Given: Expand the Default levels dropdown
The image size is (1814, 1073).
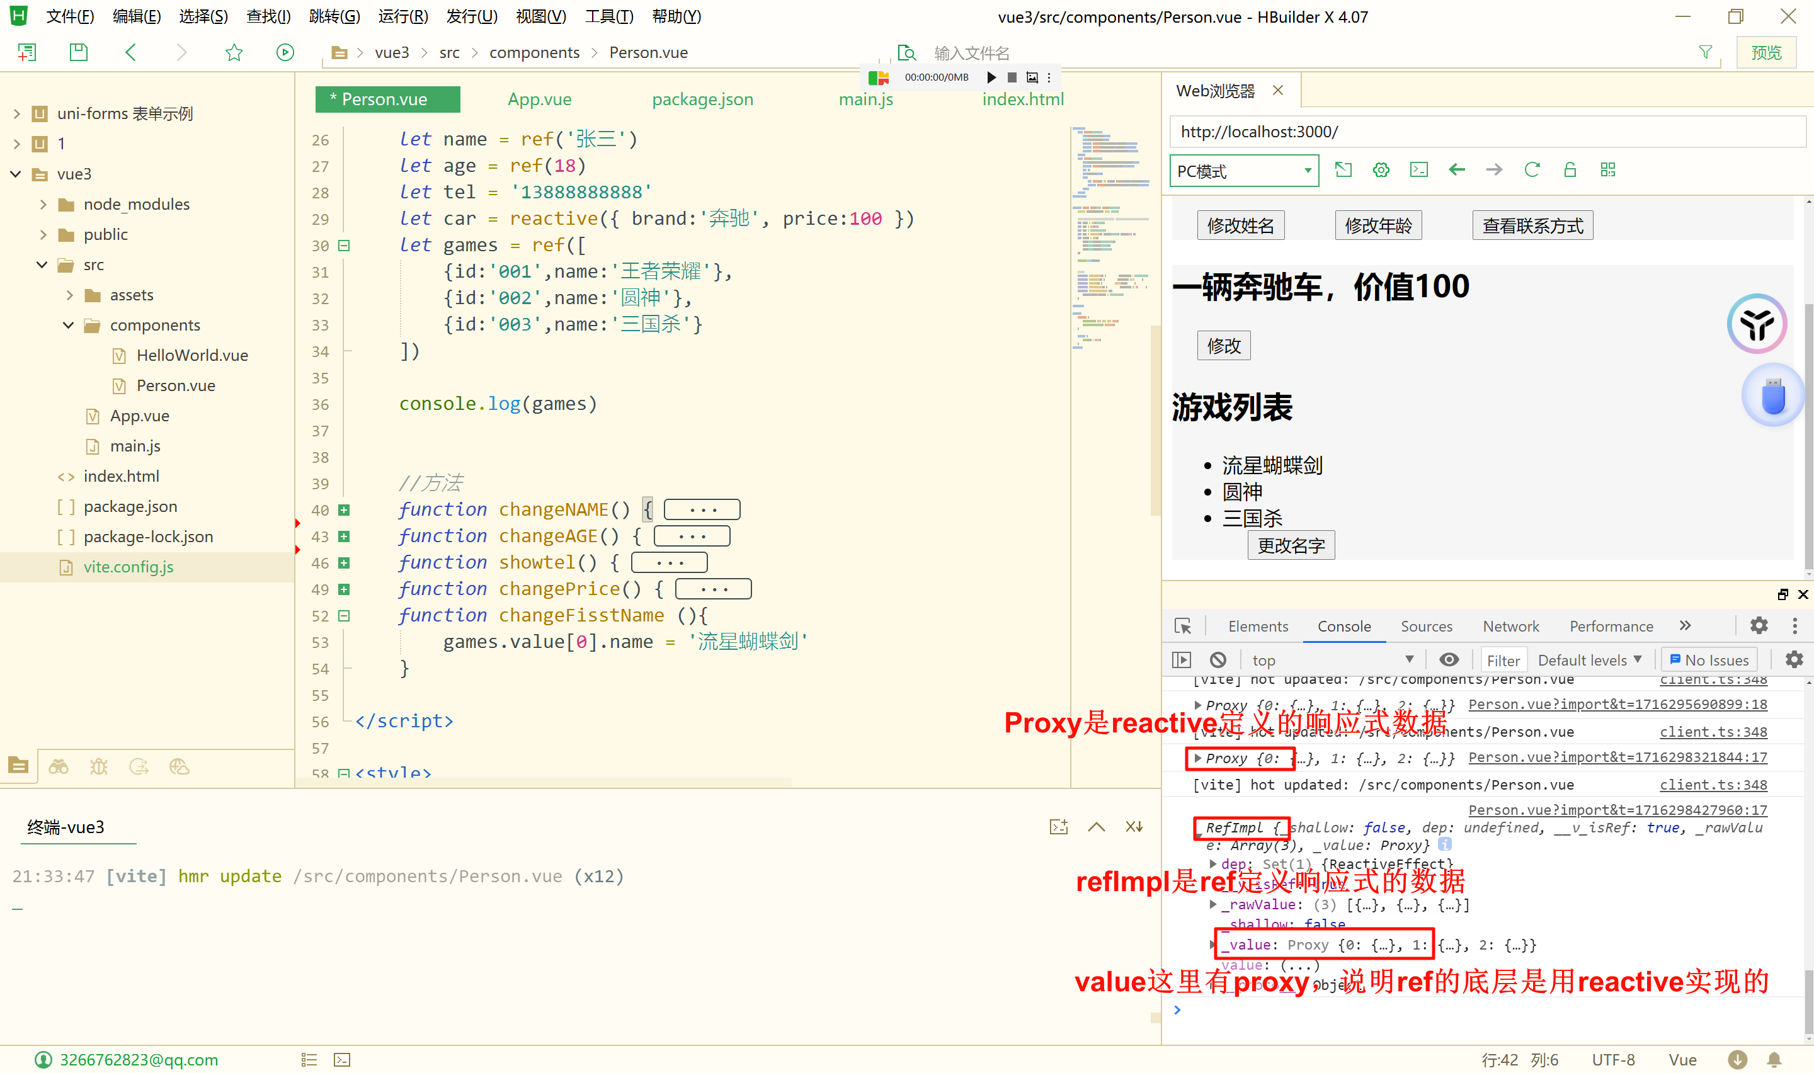Looking at the screenshot, I should [x=1589, y=659].
